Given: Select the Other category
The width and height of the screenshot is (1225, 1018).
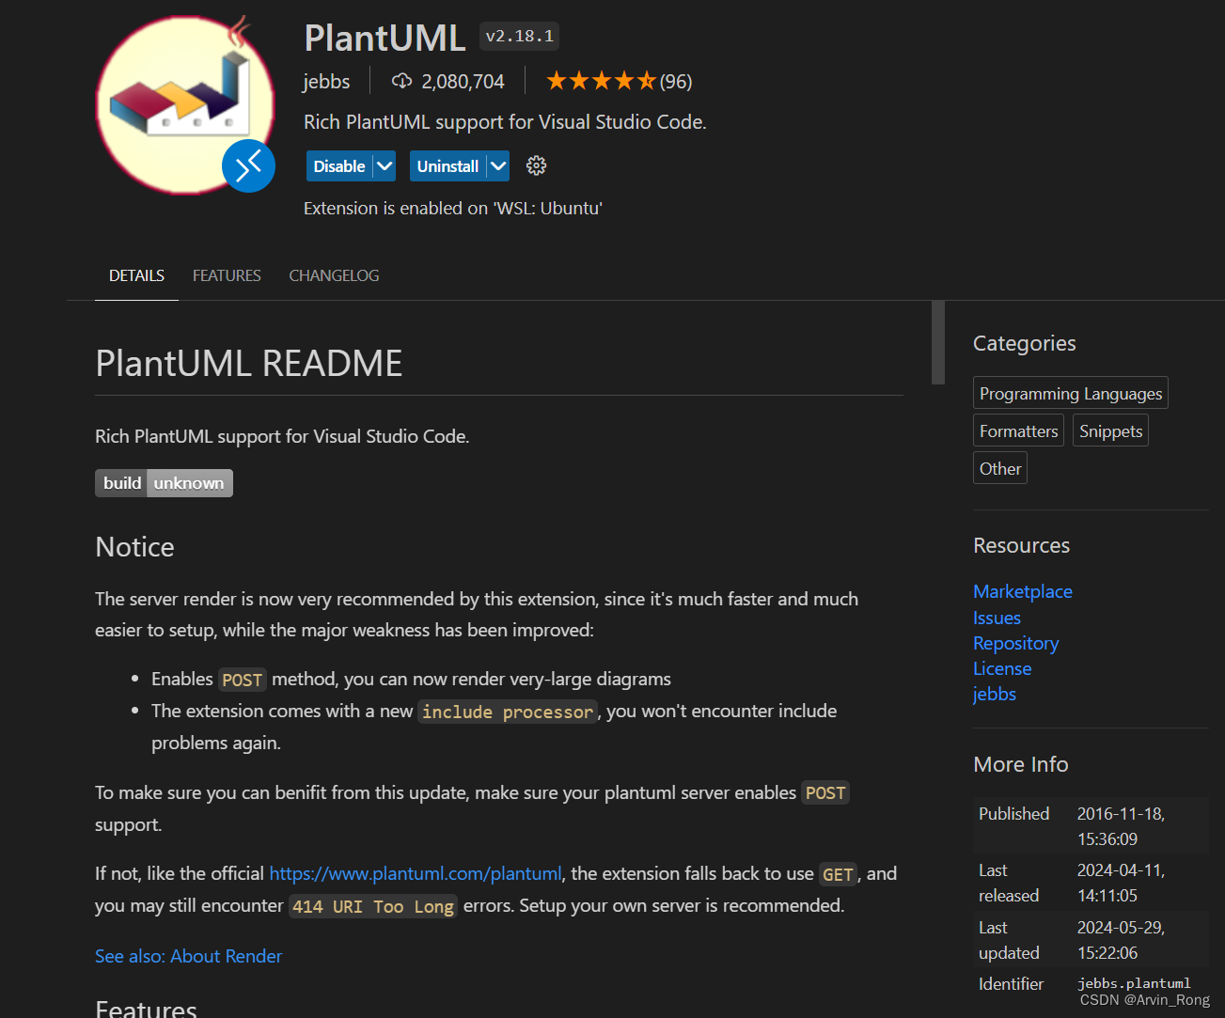Looking at the screenshot, I should point(1000,468).
